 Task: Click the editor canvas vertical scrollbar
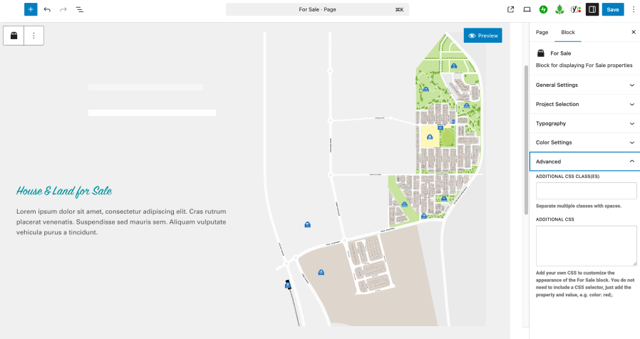tap(526, 140)
